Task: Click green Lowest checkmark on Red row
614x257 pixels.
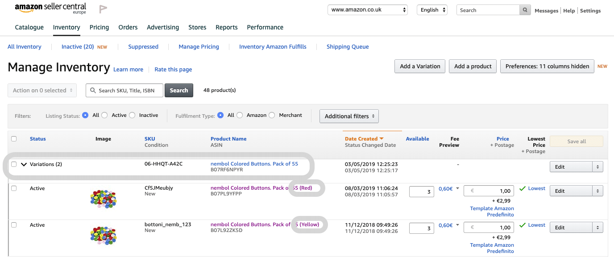Action: click(x=523, y=189)
